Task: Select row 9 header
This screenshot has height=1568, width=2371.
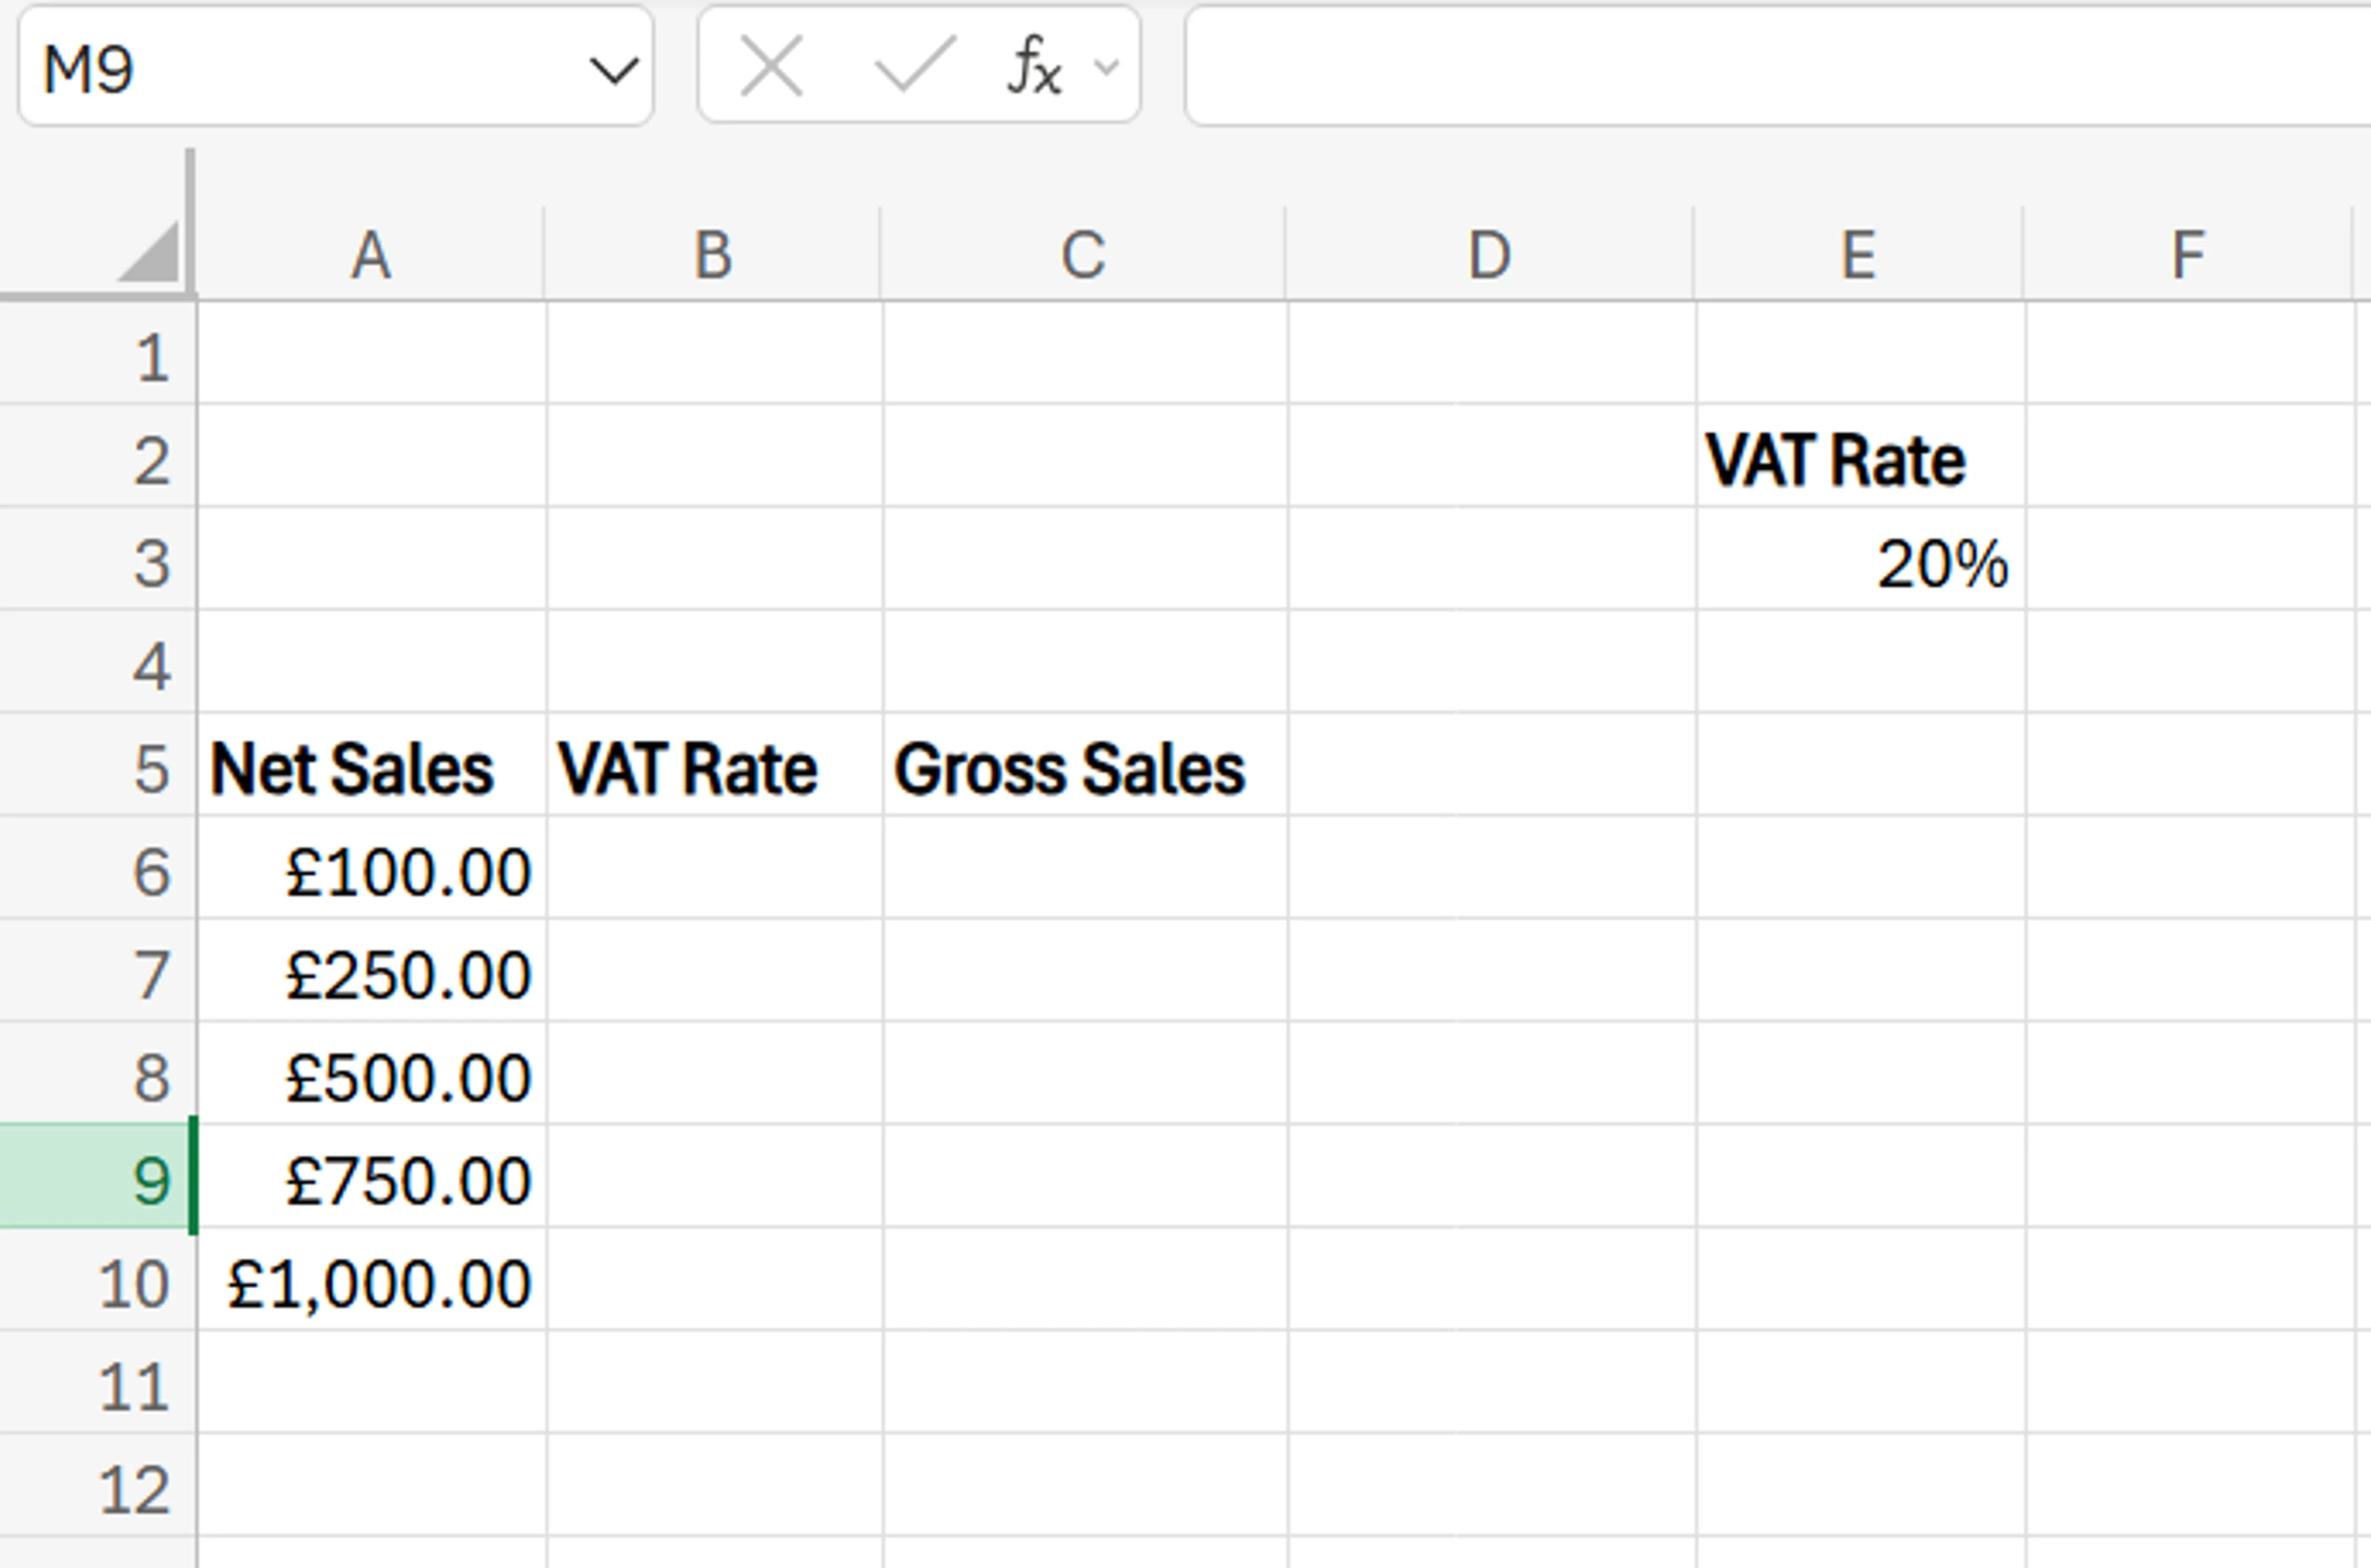Action: [x=98, y=1179]
